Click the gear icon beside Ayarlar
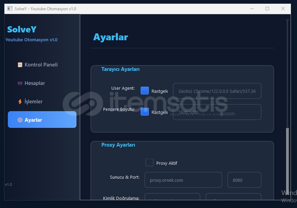 [20, 120]
